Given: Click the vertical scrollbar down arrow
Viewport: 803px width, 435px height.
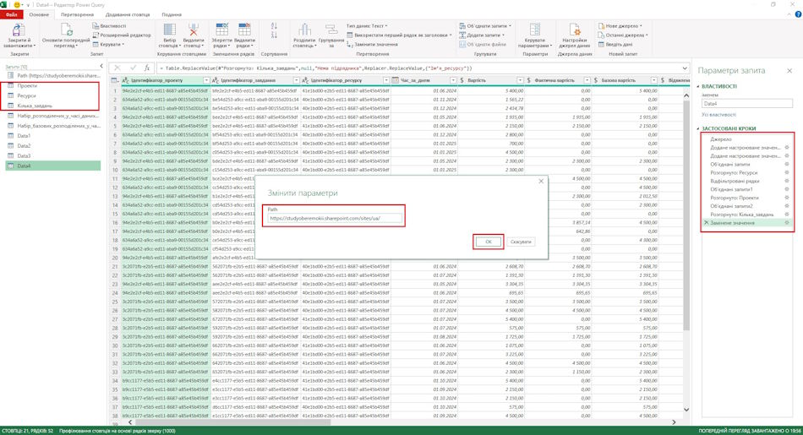Looking at the screenshot, I should click(686, 410).
